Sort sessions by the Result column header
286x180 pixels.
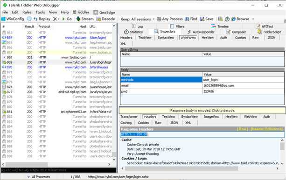point(29,27)
